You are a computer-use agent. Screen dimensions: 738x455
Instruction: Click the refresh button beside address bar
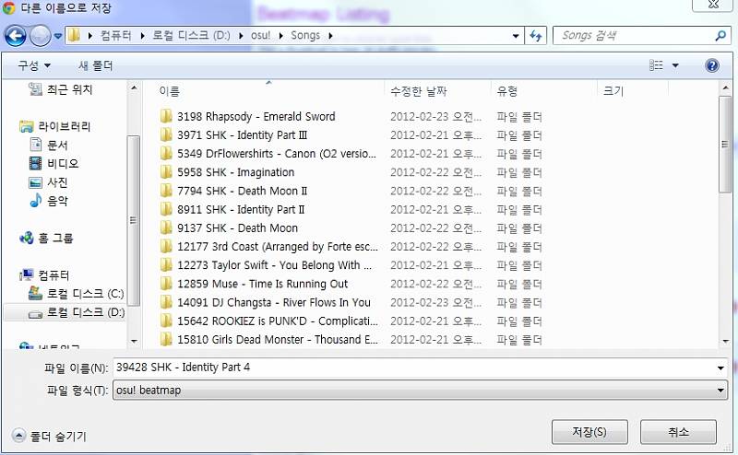(537, 36)
